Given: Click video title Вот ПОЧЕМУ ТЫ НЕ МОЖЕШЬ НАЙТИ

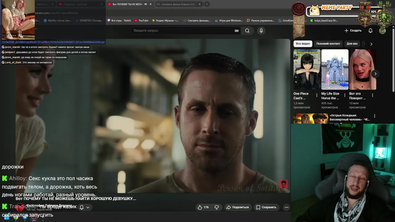Looking at the screenshot, I should [76, 199].
